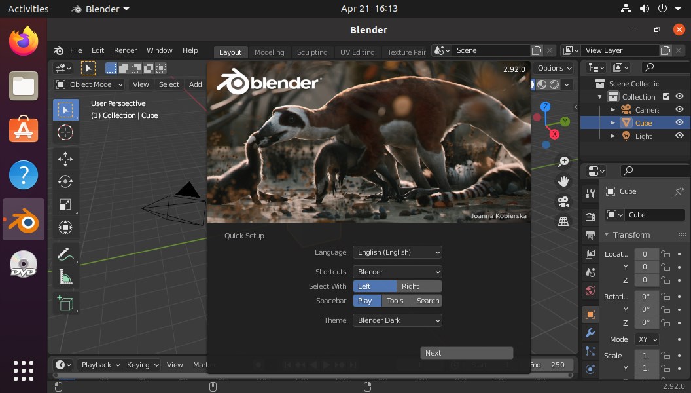Toggle Collection exclude checkbox in outliner
Image resolution: width=691 pixels, height=393 pixels.
coord(666,96)
